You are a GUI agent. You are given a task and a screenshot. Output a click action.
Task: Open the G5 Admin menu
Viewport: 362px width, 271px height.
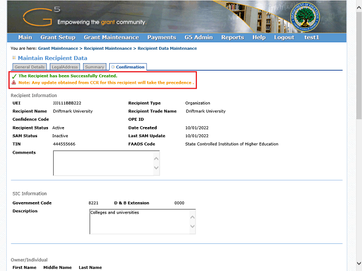(x=199, y=37)
